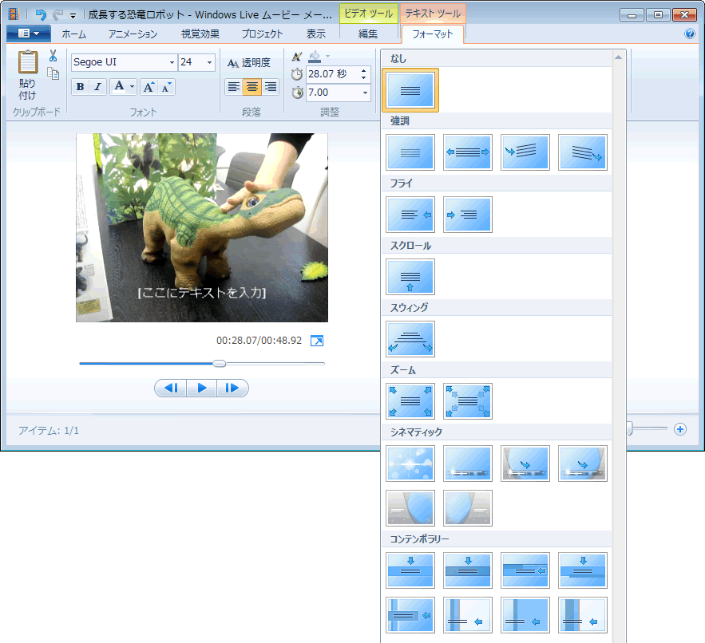Toggle Italic text formatting
This screenshot has width=705, height=643.
pyautogui.click(x=97, y=87)
